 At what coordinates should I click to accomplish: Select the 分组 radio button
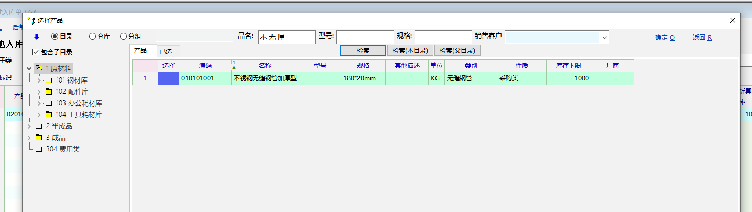click(x=123, y=37)
